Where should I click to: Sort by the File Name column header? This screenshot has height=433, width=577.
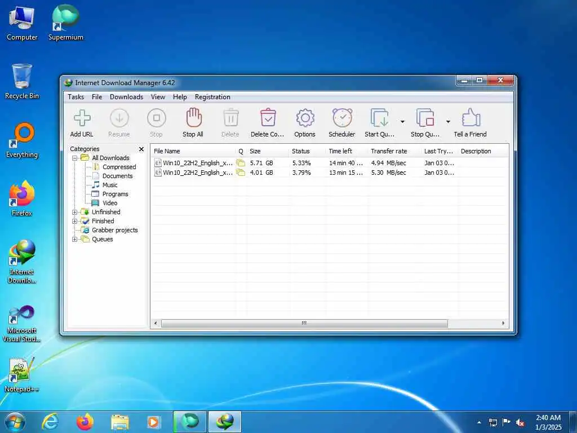click(x=194, y=151)
